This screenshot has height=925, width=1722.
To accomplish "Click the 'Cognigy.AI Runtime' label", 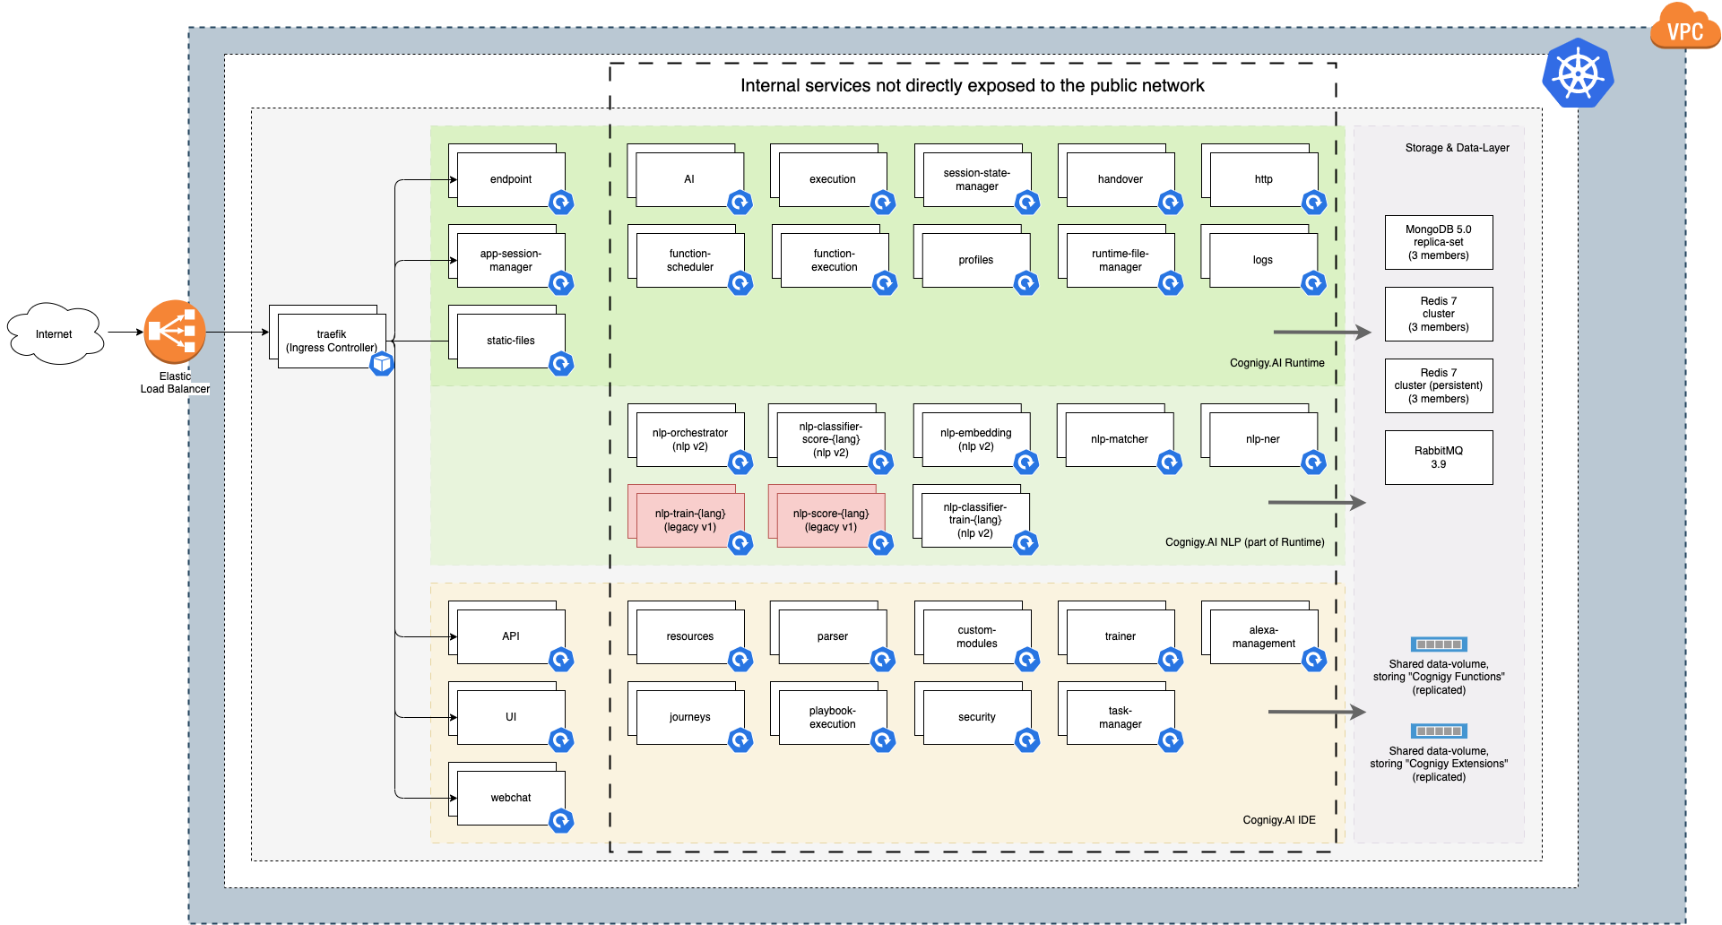I will [x=1276, y=363].
